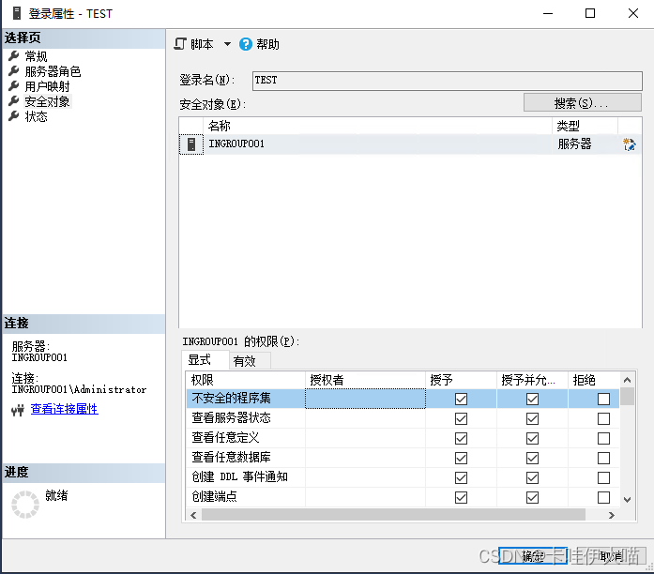Screen dimensions: 654x574
Task: Click the 确定 button
Action: [533, 555]
